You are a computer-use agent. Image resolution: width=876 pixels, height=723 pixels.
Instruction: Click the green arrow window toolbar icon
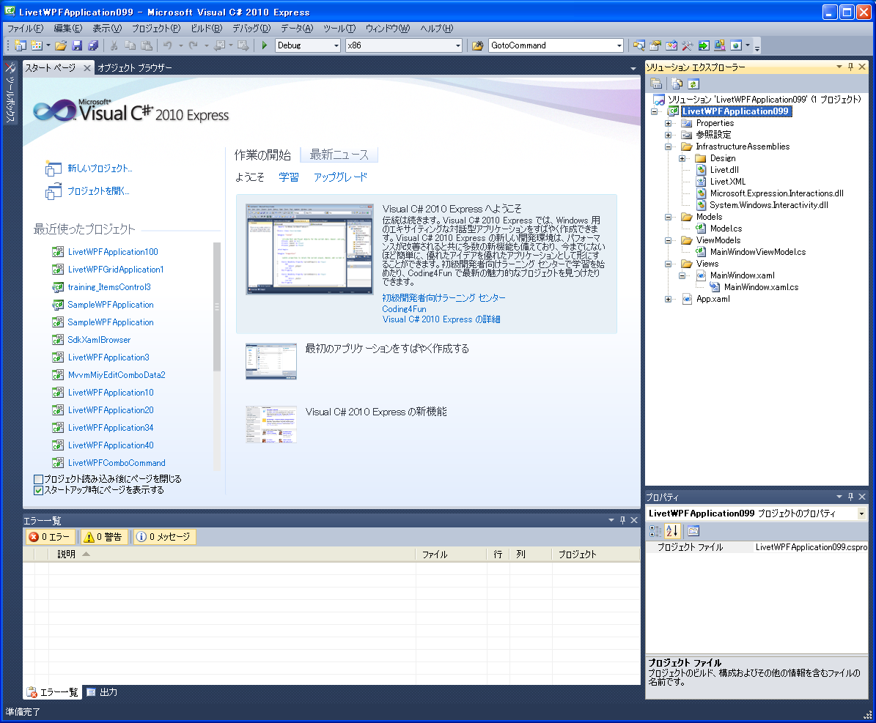(704, 45)
